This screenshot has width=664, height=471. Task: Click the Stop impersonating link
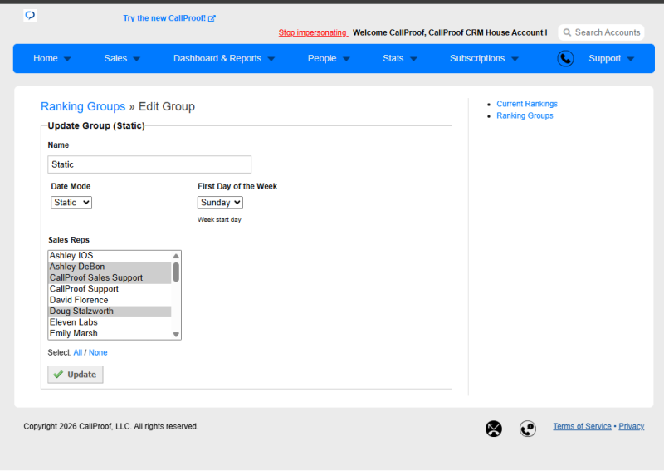[313, 32]
